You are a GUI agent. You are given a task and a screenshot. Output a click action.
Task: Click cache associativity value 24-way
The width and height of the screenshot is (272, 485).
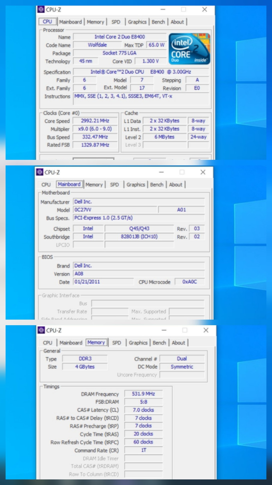click(x=198, y=137)
